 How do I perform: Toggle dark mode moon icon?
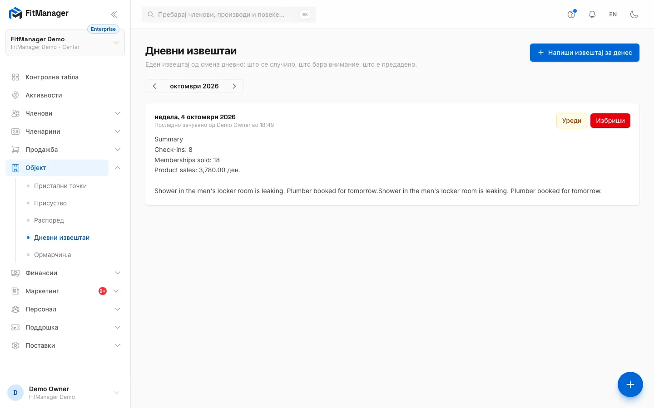point(634,15)
